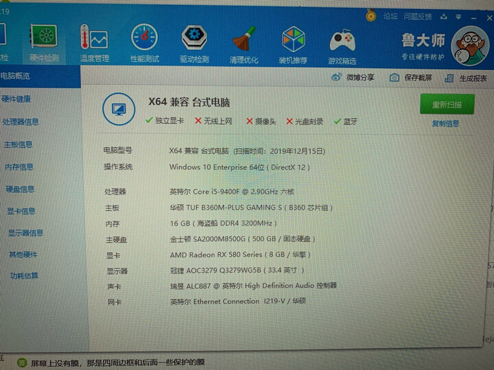Click the 蓝牙 status indicator
The height and width of the screenshot is (370, 494).
click(346, 121)
